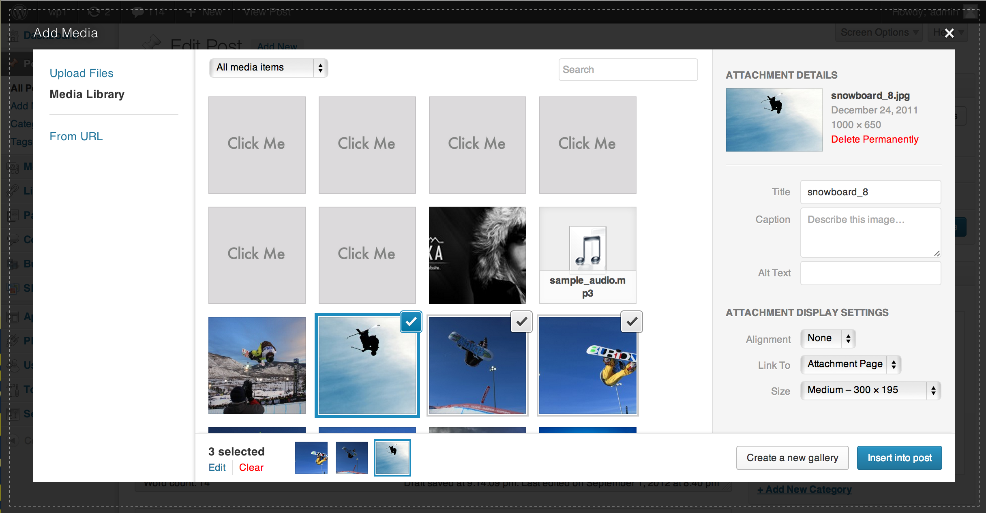The width and height of the screenshot is (986, 513).
Task: Click into the Caption text area
Action: tap(870, 233)
